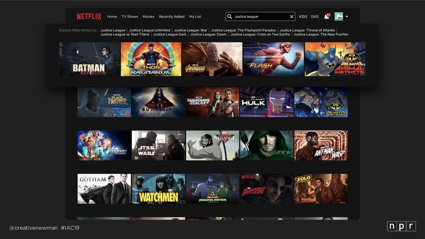Screen dimensions: 425x239
Task: Open the Batman Bad Blood thumbnail
Action: point(90,59)
